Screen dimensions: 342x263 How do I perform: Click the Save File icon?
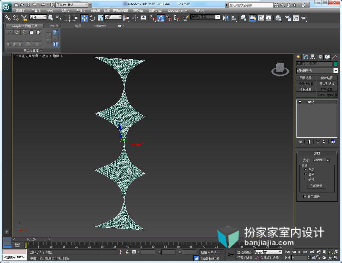[28, 5]
